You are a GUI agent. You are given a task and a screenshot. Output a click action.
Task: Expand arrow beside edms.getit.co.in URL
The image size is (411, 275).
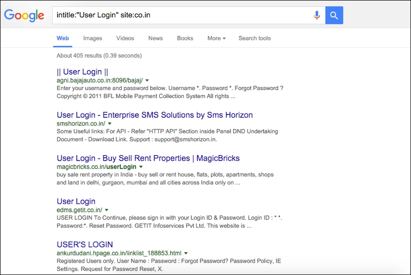(107, 210)
